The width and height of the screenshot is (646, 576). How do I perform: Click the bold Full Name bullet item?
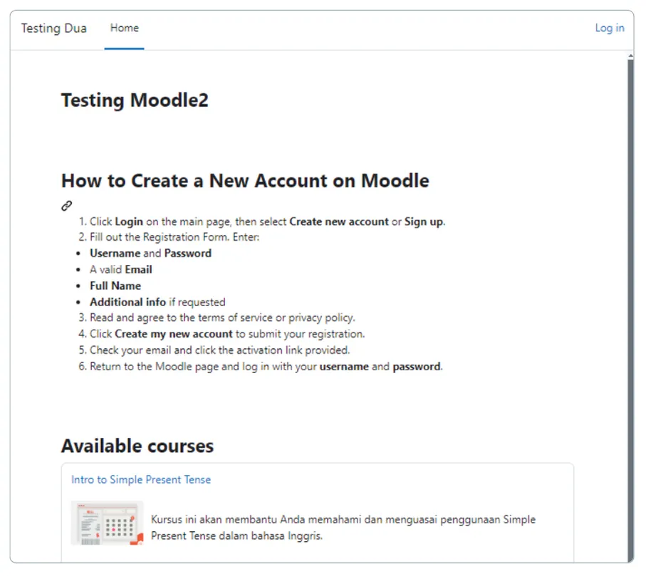(x=115, y=285)
